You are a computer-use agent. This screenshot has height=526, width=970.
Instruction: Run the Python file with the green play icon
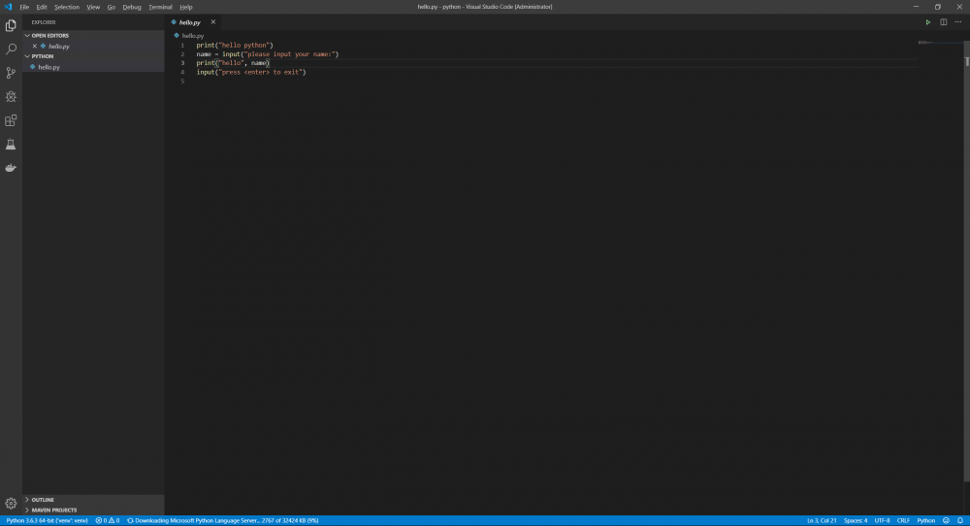click(x=928, y=22)
